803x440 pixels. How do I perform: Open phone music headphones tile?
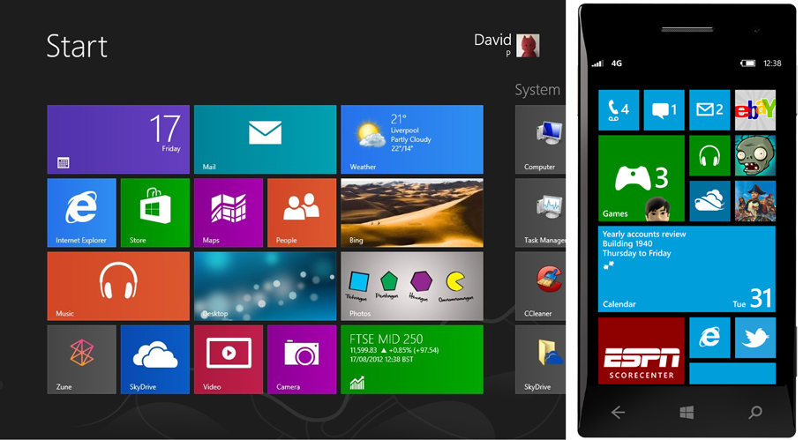click(x=709, y=155)
